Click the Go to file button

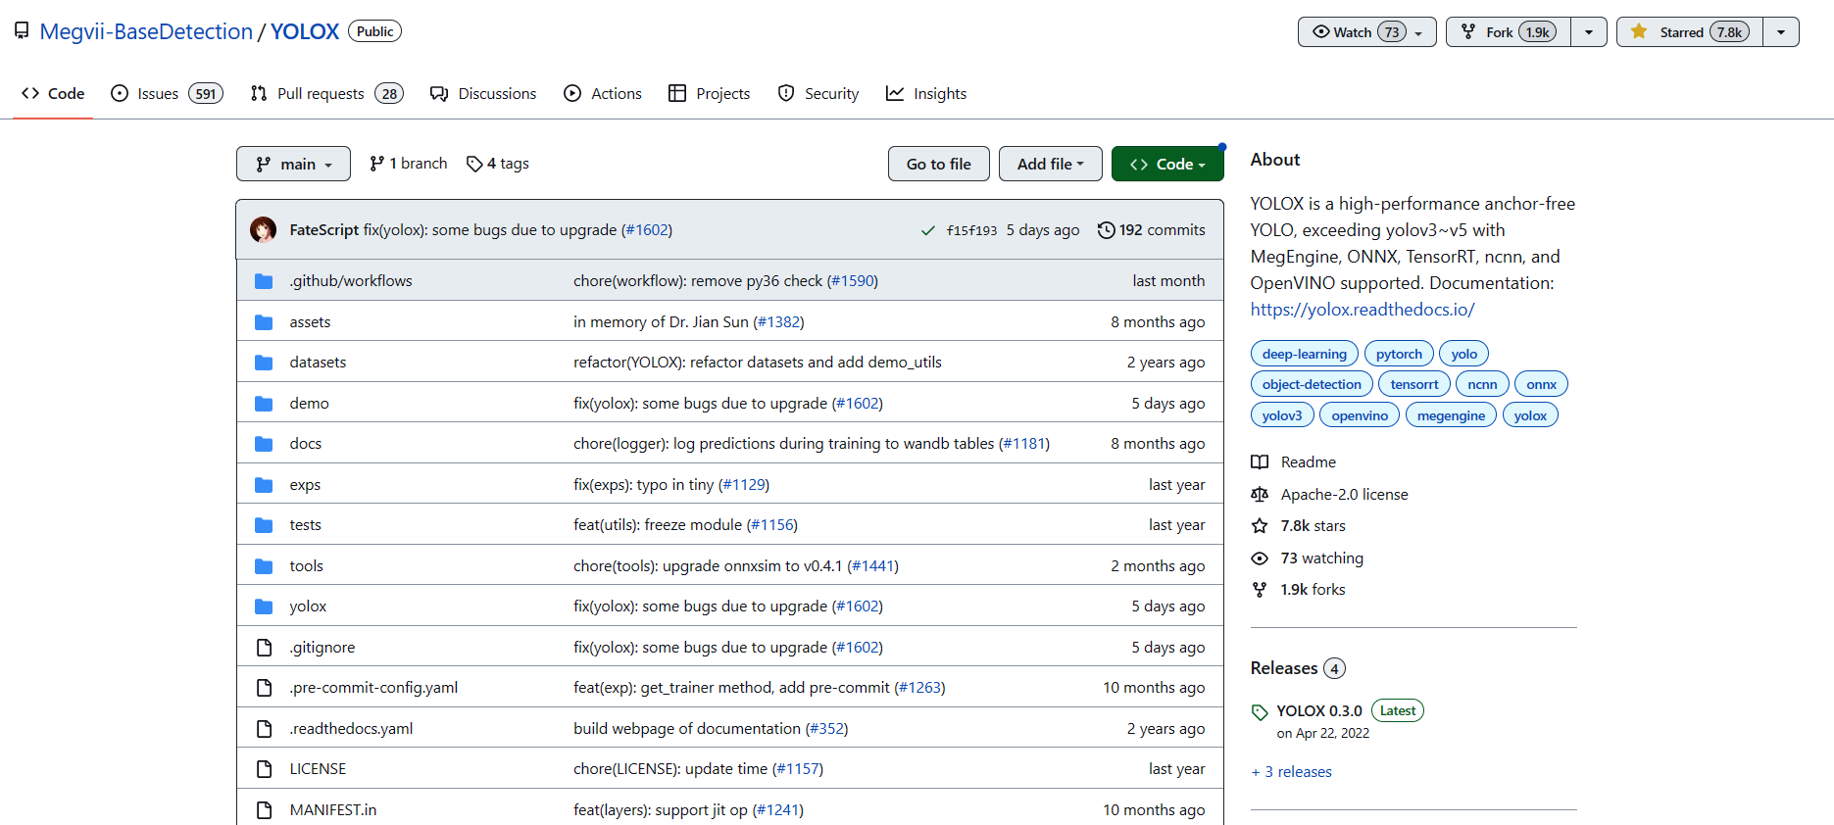(x=938, y=164)
